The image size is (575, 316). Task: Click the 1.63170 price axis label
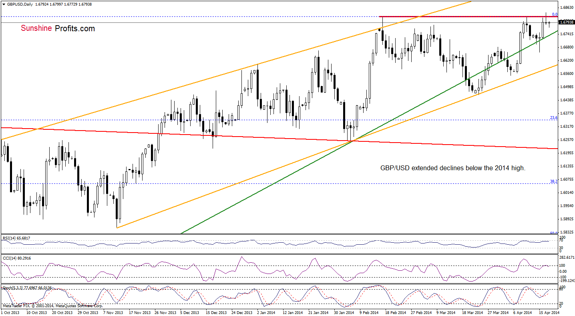pyautogui.click(x=567, y=127)
